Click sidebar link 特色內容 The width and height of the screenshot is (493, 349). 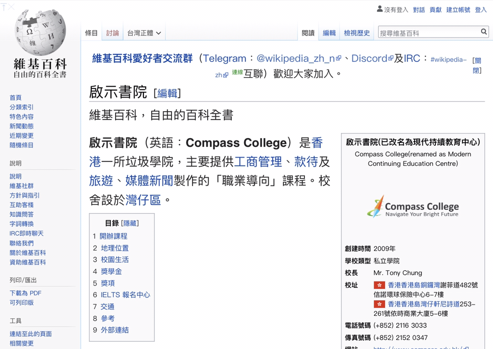(21, 117)
